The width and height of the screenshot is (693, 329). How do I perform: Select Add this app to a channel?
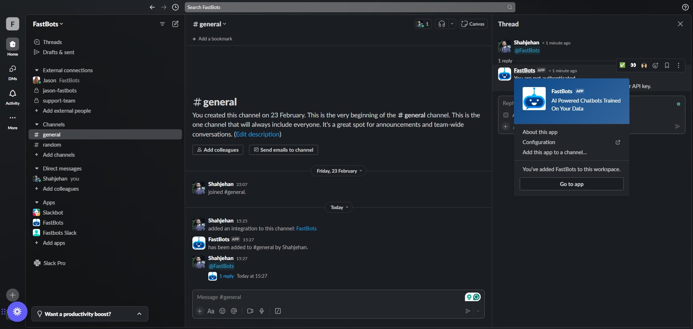coord(572,152)
